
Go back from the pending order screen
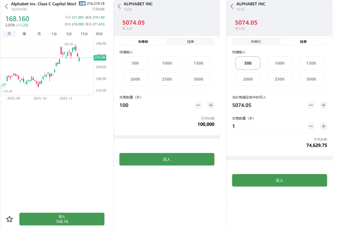pos(232,6)
